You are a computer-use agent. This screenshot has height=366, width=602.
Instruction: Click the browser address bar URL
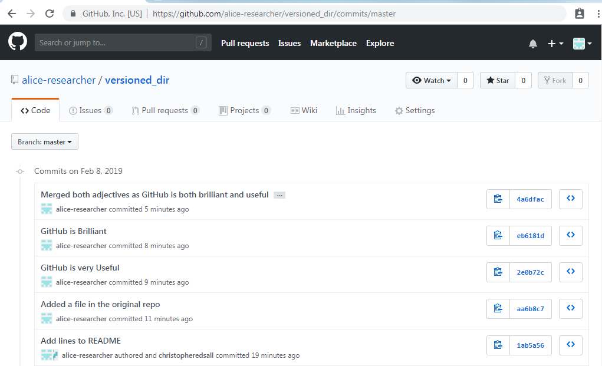274,14
